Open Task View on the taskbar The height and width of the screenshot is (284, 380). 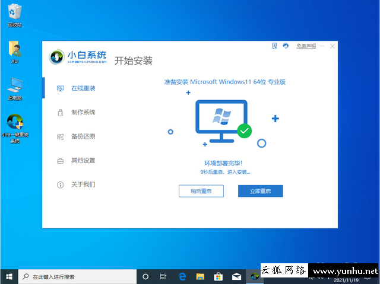(163, 276)
